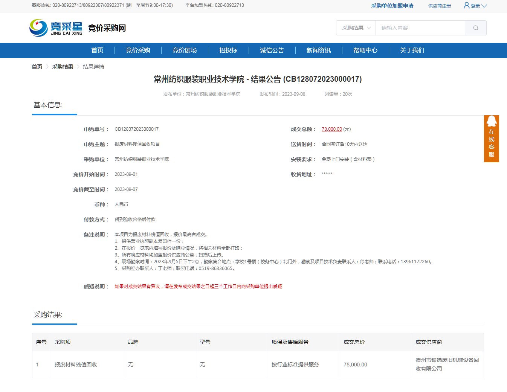Click the search magnifier icon button
This screenshot has width=507, height=392.
coord(475,28)
